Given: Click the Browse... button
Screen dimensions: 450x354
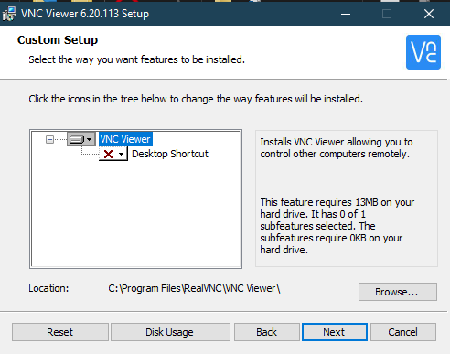Looking at the screenshot, I should pyautogui.click(x=398, y=292).
